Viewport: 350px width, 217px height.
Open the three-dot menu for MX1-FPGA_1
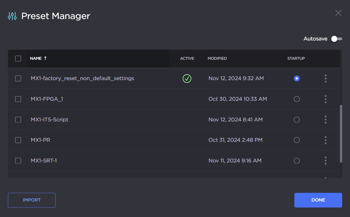[325, 99]
